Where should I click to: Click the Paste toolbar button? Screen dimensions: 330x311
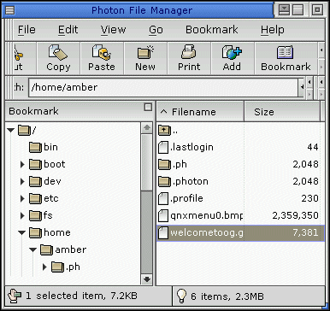tap(102, 58)
